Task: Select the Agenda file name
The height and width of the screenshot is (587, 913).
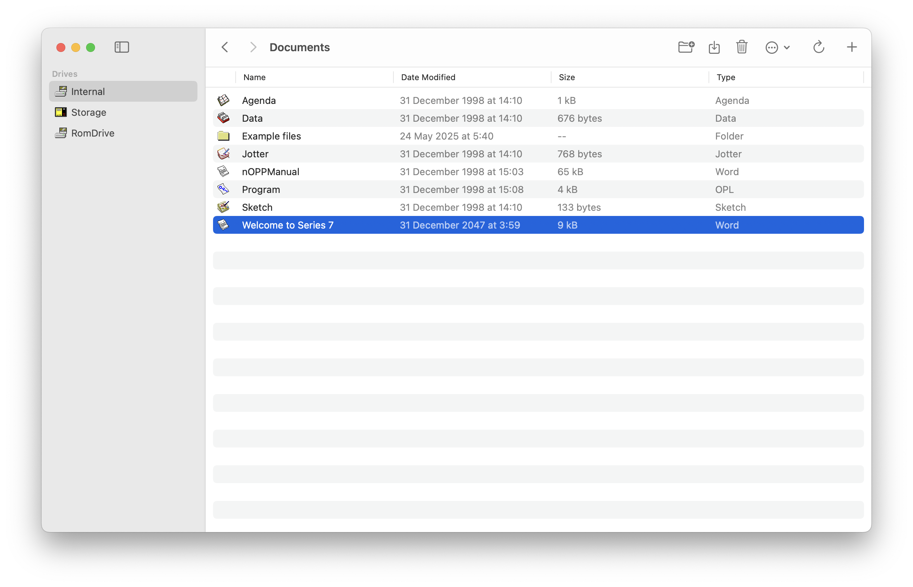Action: (259, 101)
